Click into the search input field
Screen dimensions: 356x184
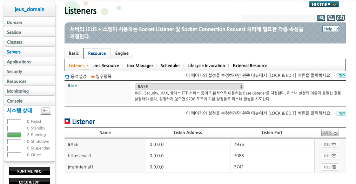(278, 18)
